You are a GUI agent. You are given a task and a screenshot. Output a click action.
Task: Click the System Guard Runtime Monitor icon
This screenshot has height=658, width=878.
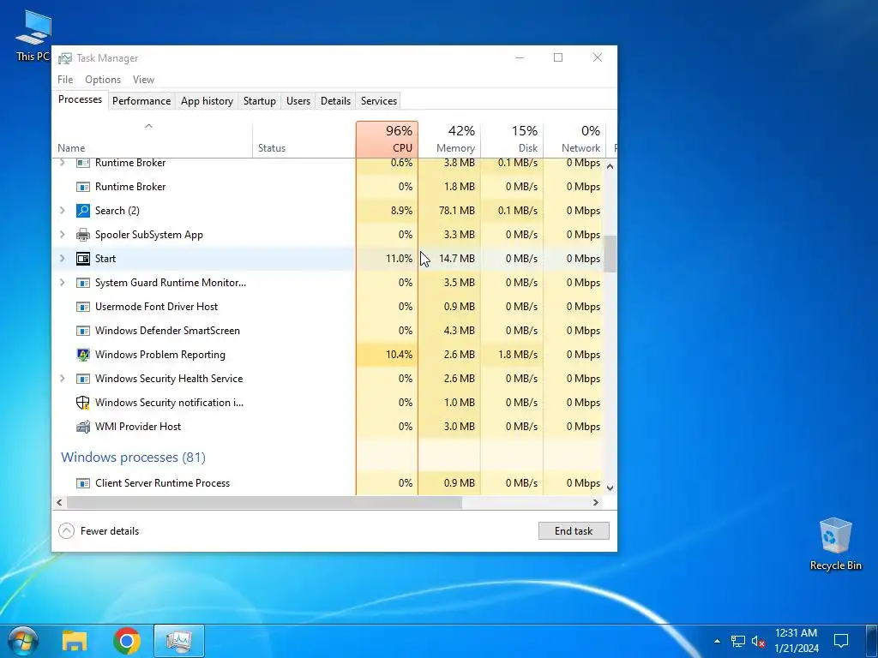(83, 283)
